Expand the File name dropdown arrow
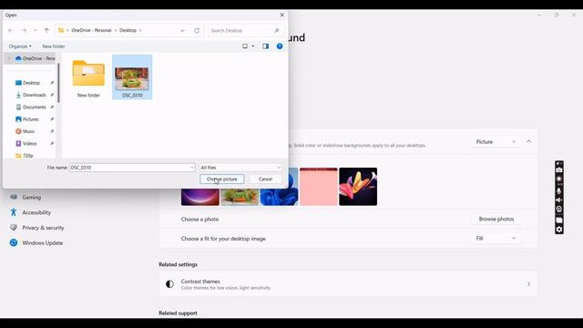 pos(192,168)
